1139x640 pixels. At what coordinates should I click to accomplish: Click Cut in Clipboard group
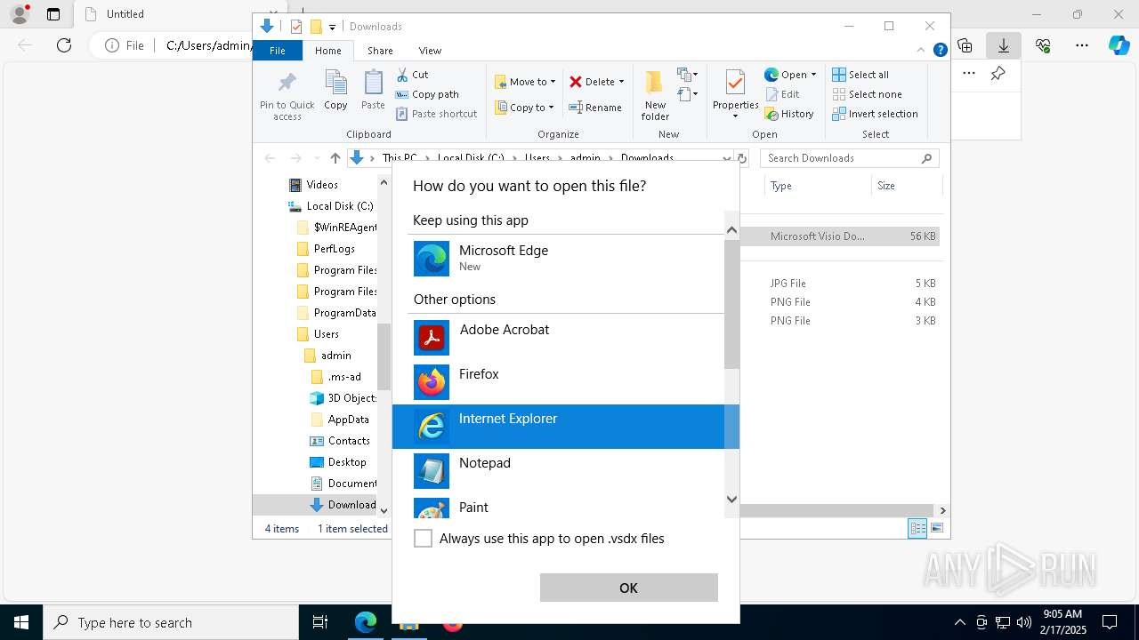tap(412, 75)
